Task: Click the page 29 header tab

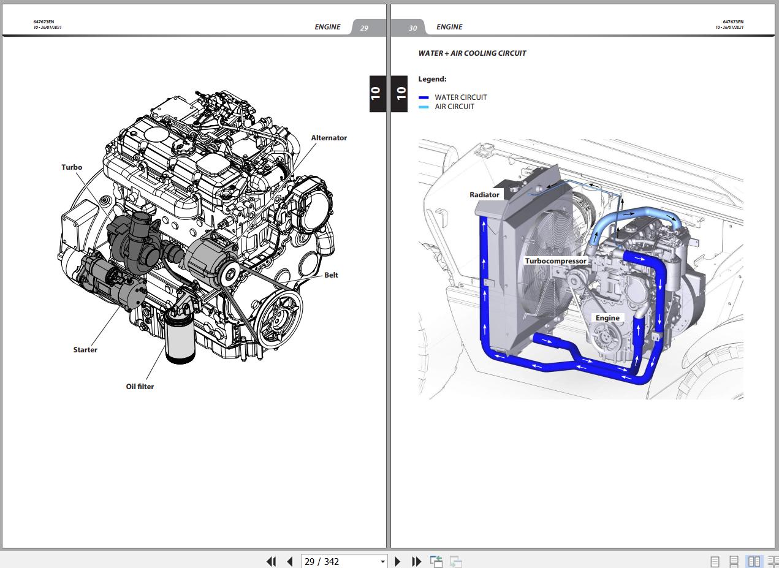Action: pos(365,28)
